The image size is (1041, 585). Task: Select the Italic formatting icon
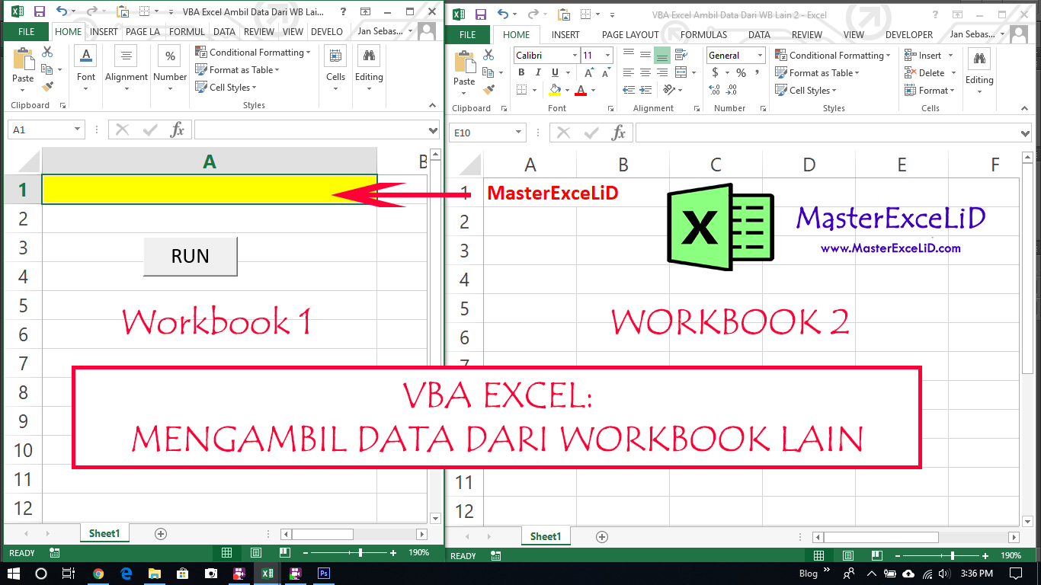coord(538,72)
